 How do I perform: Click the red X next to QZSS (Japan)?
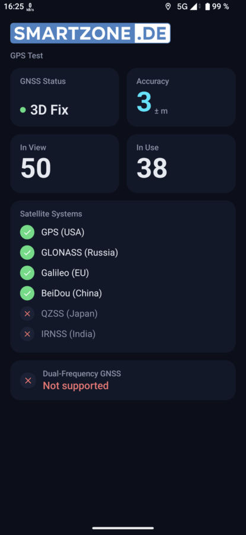coord(27,313)
